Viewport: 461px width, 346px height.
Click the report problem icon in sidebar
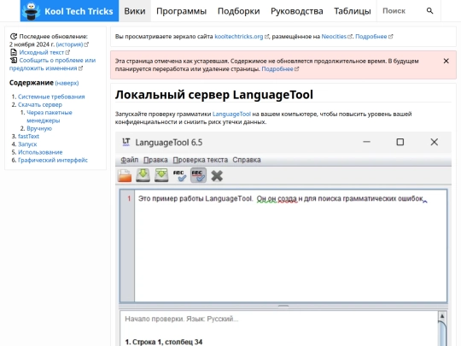click(x=14, y=61)
